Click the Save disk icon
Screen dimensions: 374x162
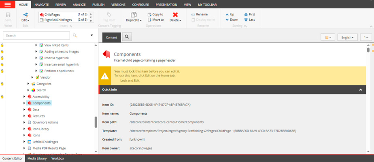tap(8, 15)
